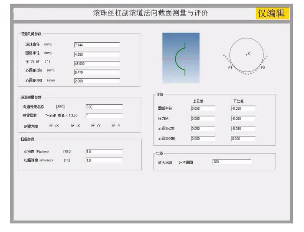This screenshot has width=304, height=232.
Task: Click the 圆弧半径 upper tolerance field
Action: click(x=203, y=109)
